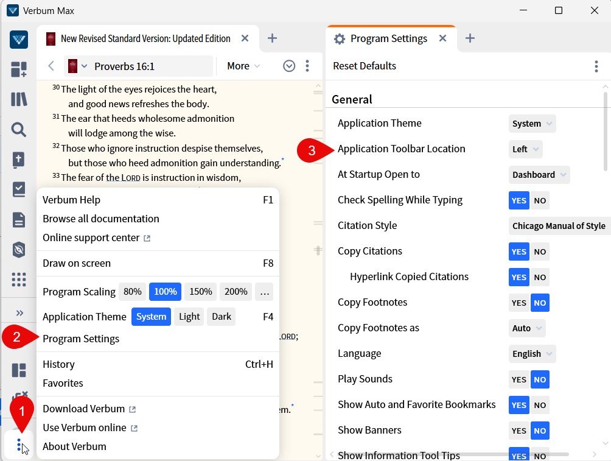The image size is (611, 461).
Task: Select About Verbum
Action: 158,446
